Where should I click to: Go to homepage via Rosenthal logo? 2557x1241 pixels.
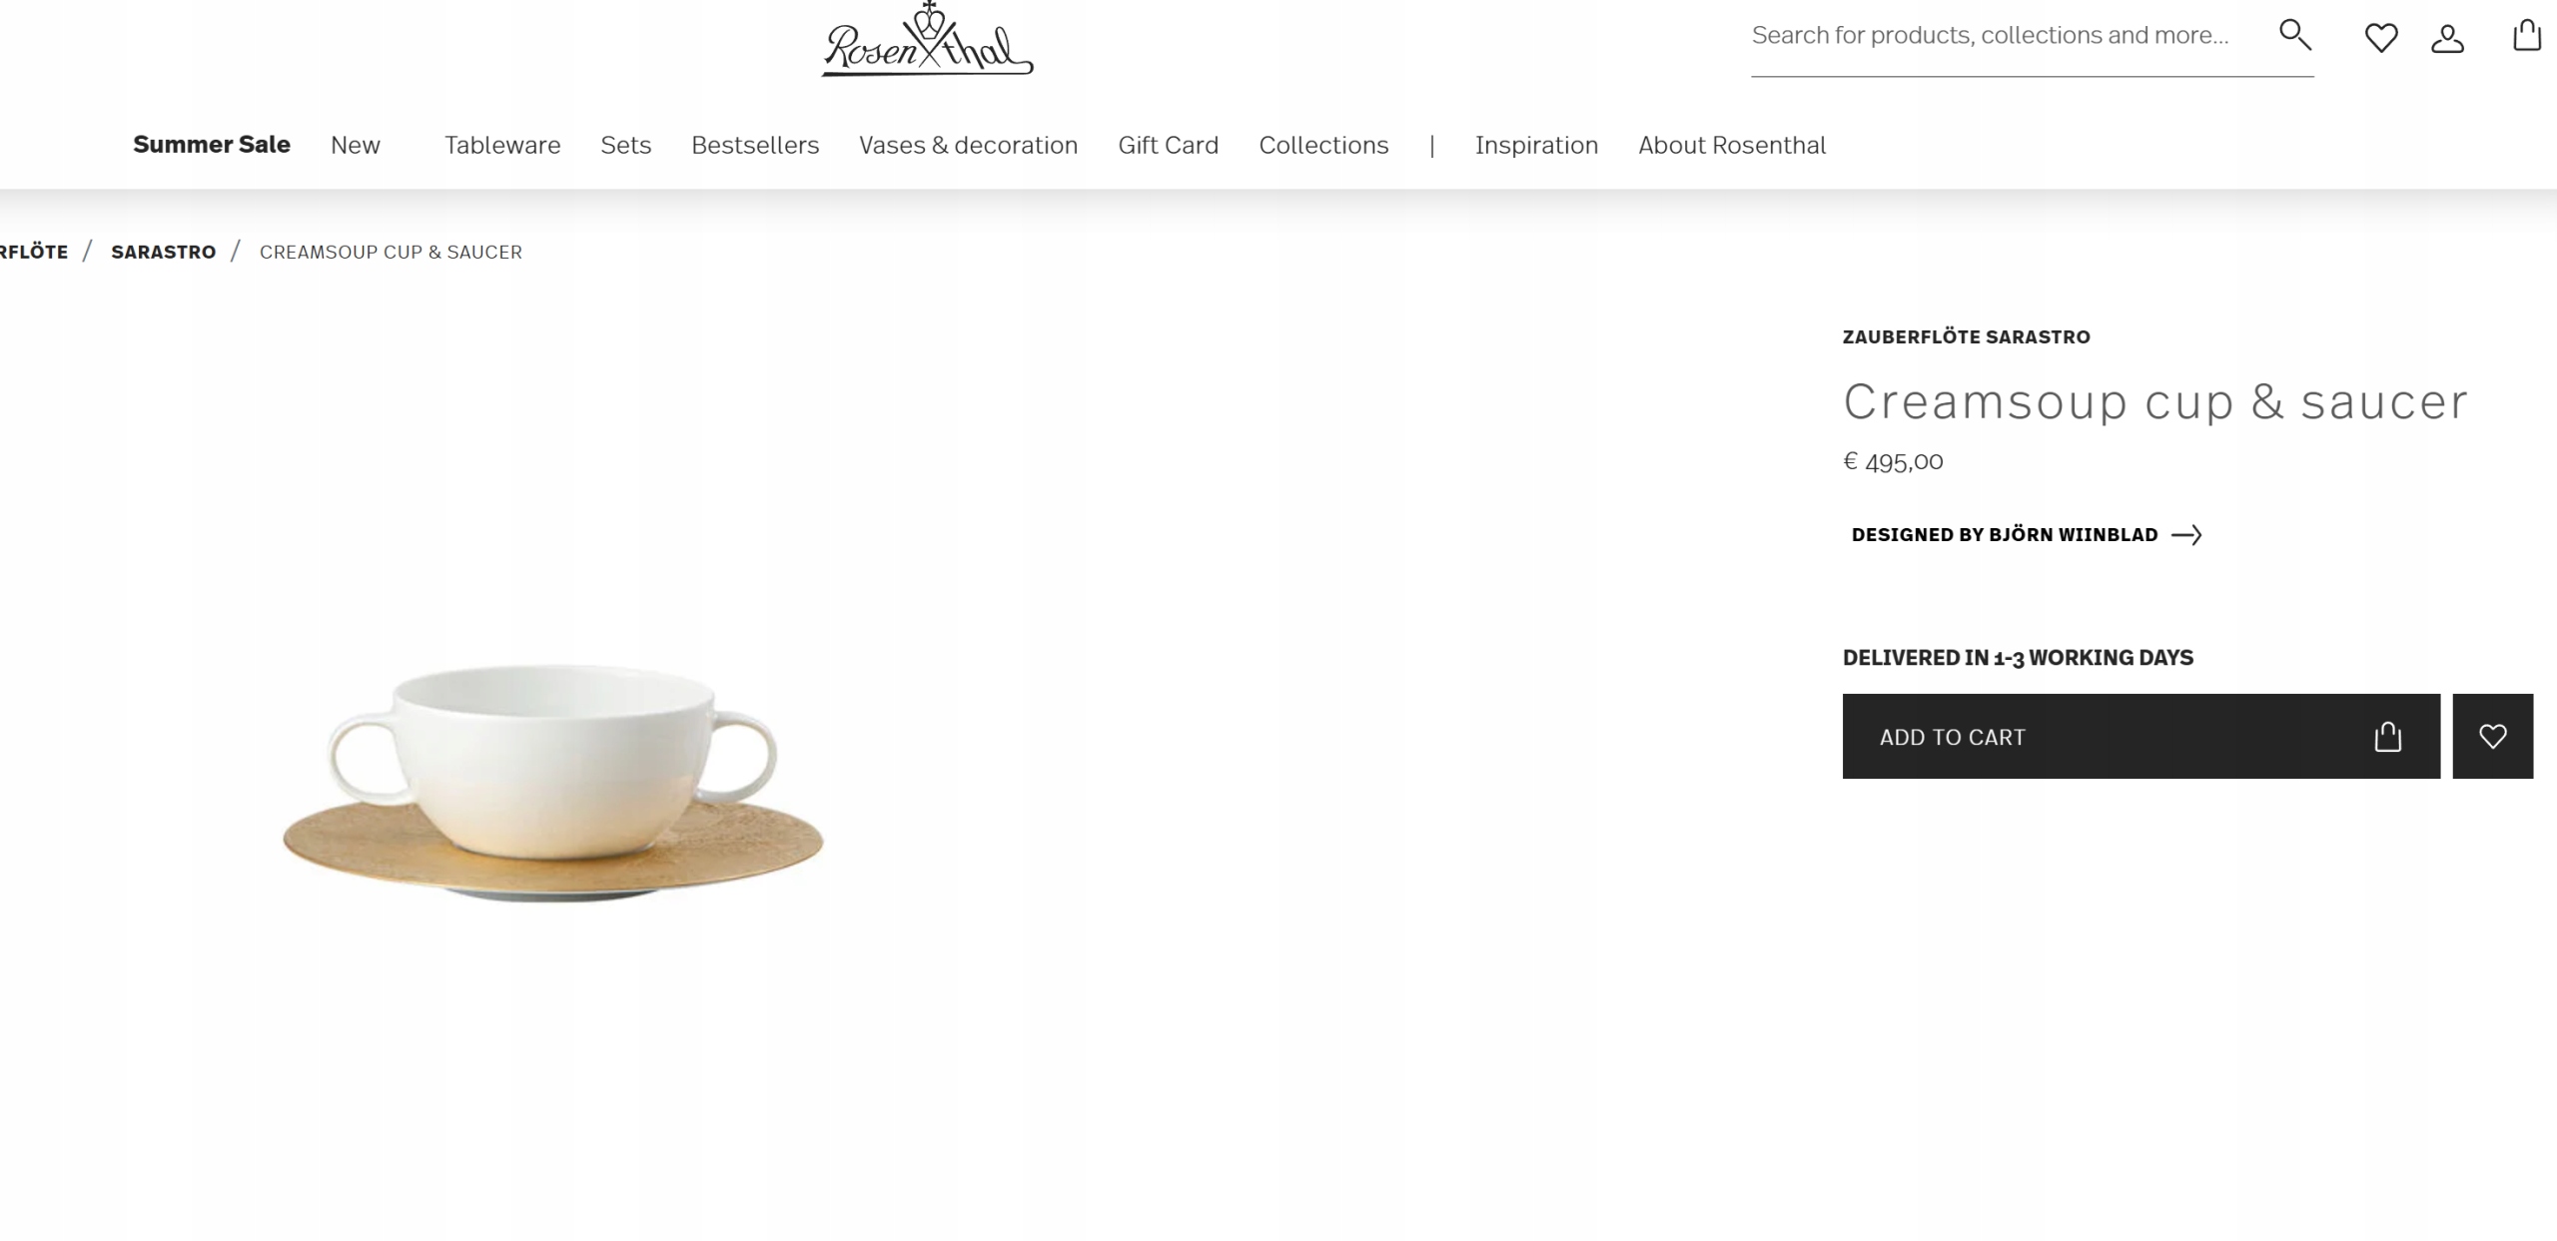pyautogui.click(x=927, y=40)
